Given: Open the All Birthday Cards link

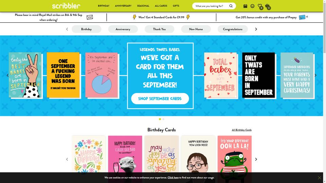Looking at the screenshot, I should pos(241,130).
